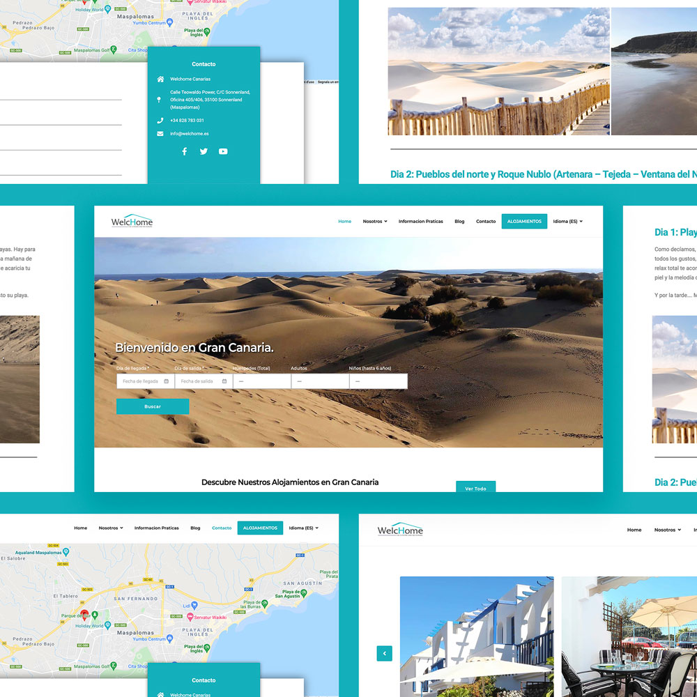
Task: Click the Bienvenido en Gran Canaria headline
Action: (194, 348)
